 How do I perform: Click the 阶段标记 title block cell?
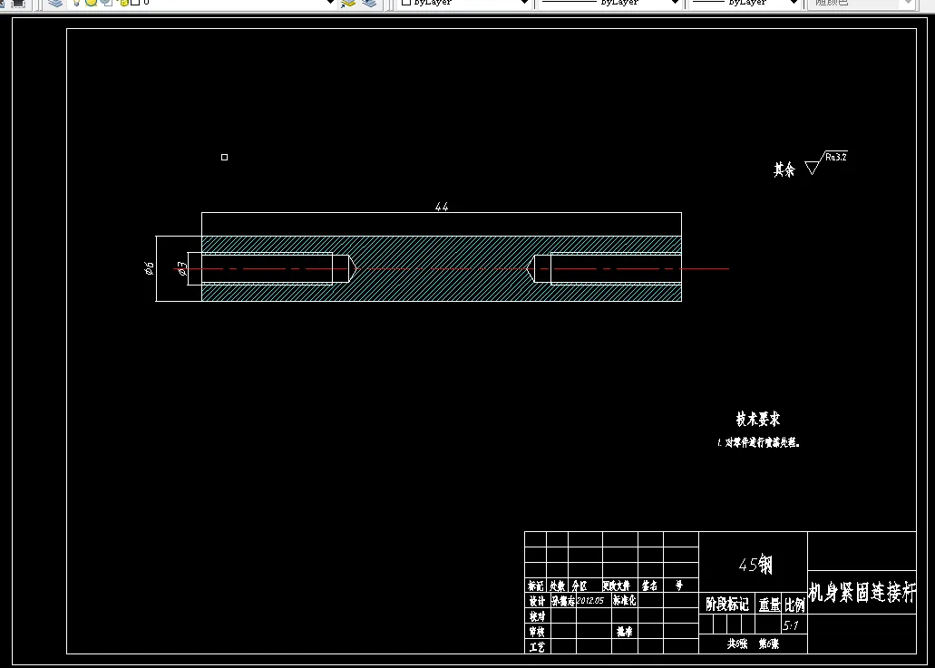click(727, 605)
